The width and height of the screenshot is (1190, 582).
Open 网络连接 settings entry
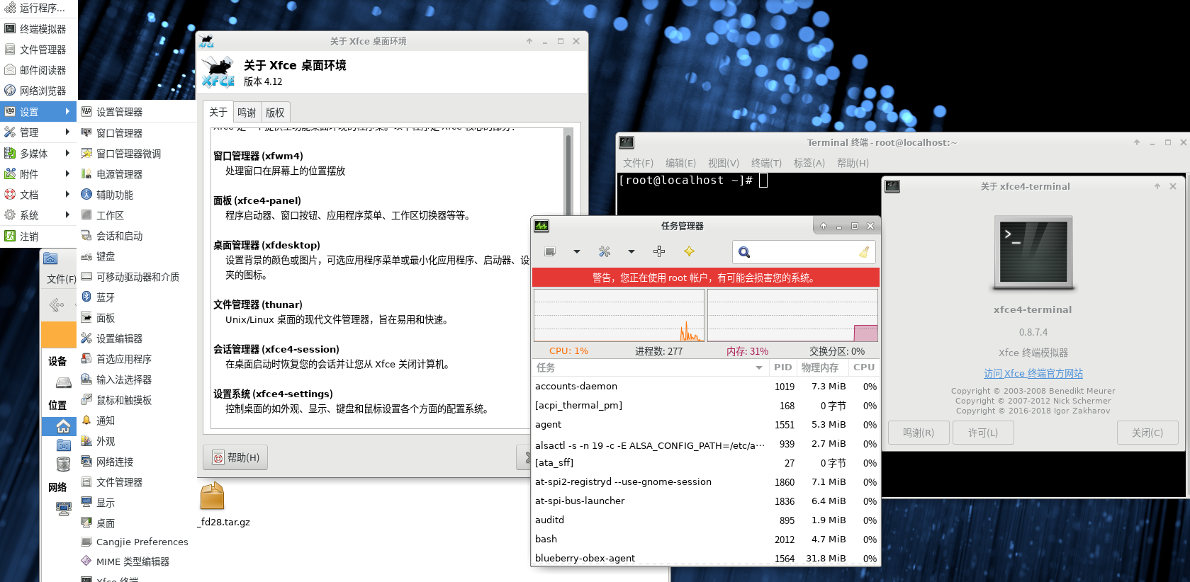tap(136, 462)
